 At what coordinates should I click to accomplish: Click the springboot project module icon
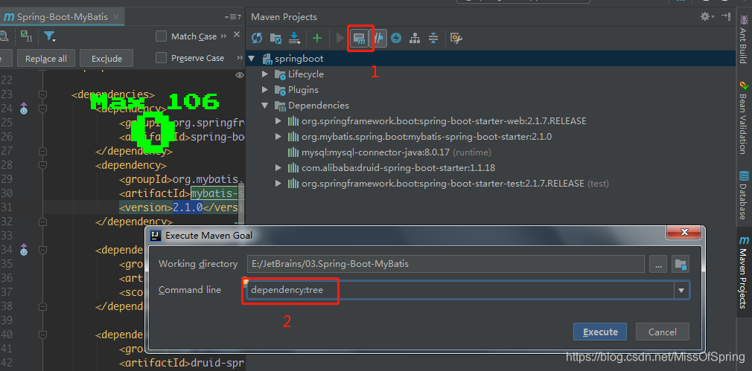pyautogui.click(x=267, y=59)
